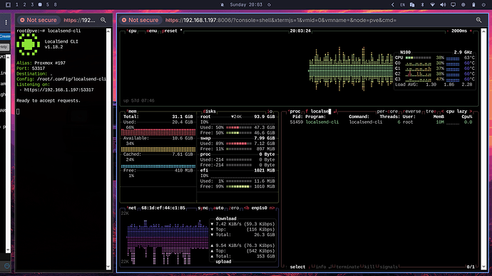Click zoom magnifier icon in btop window
Image resolution: width=492 pixels, height=276 pixels.
479,20
